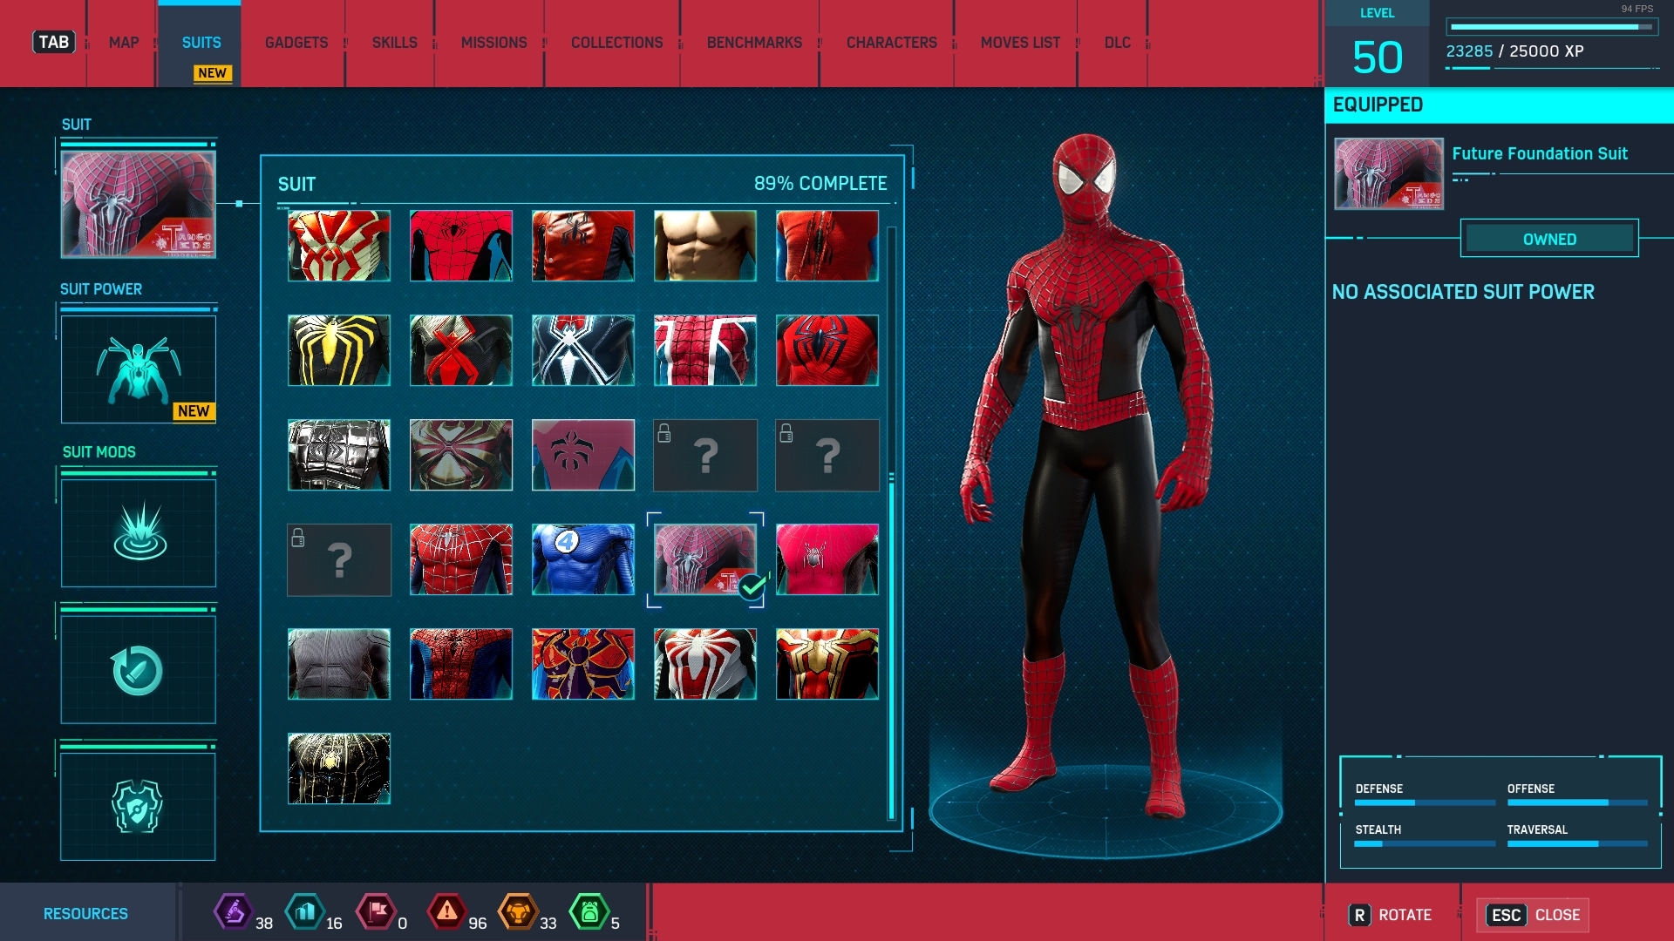Click the green backpack token resource icon

(589, 912)
